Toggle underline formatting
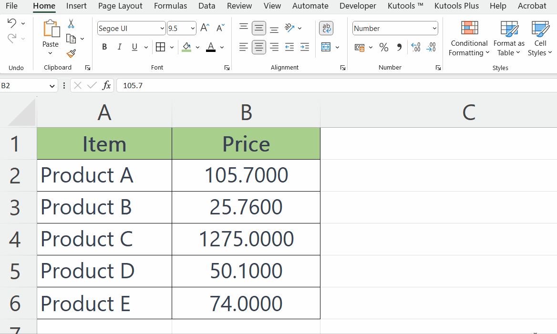557x334 pixels. (134, 47)
